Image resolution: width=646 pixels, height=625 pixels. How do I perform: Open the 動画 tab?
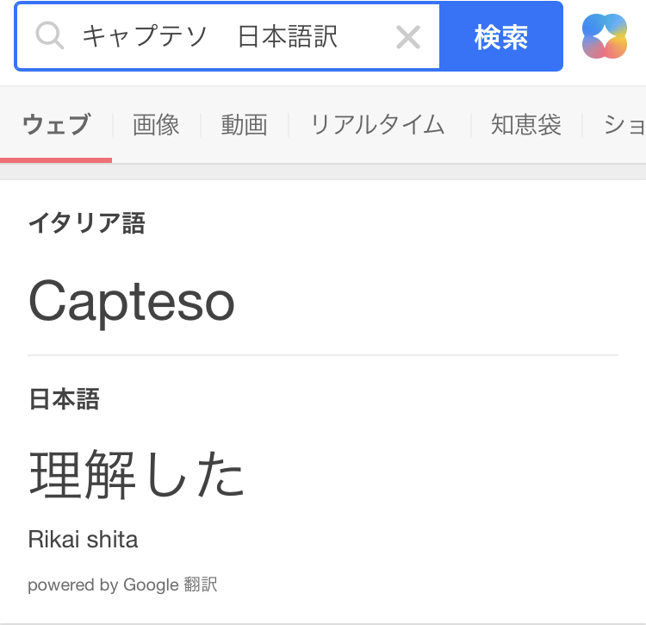pos(244,125)
